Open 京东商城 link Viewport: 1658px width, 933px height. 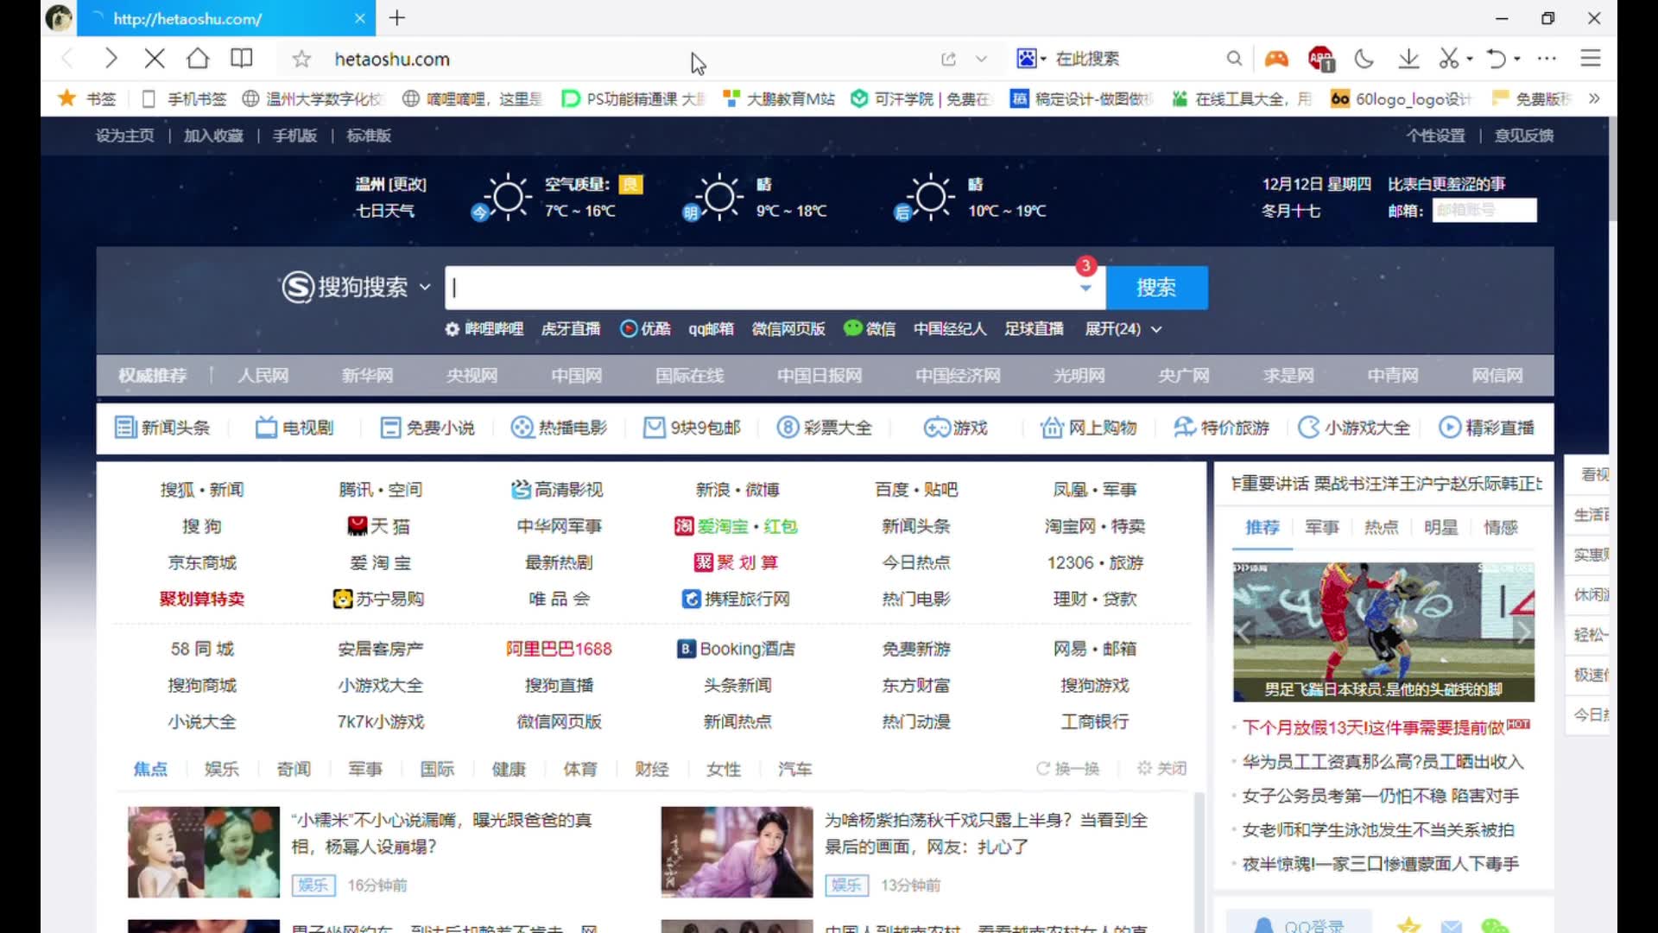point(202,562)
